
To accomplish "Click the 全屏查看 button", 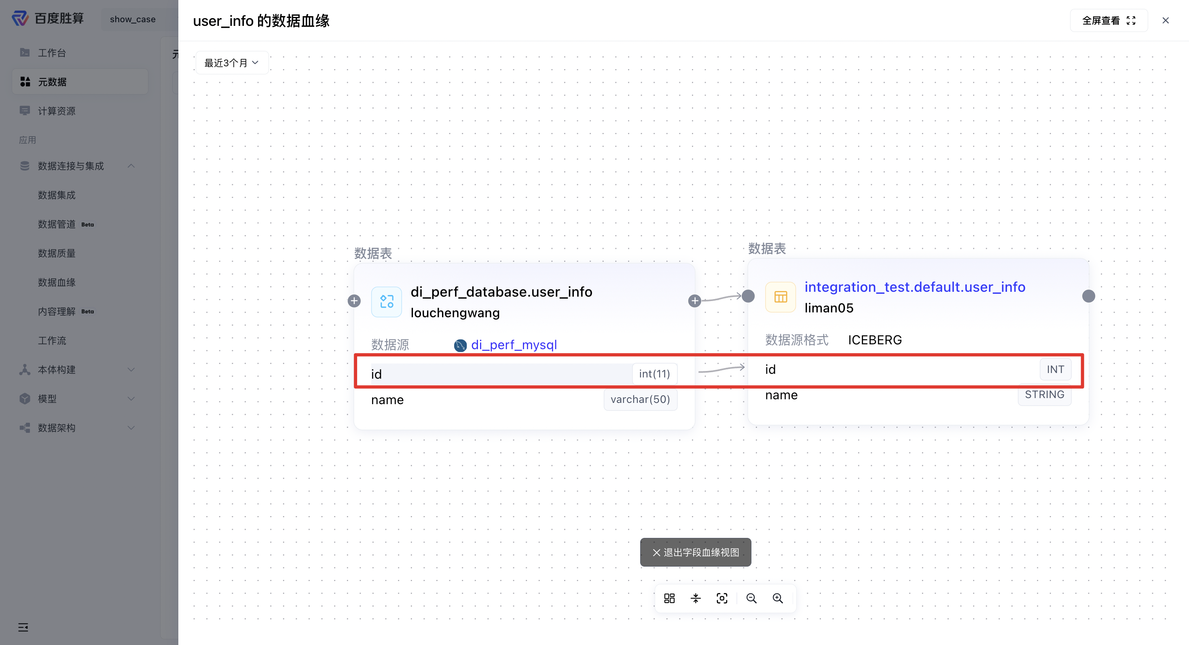I will tap(1109, 20).
